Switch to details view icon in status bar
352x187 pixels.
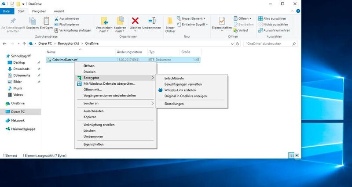[291, 155]
